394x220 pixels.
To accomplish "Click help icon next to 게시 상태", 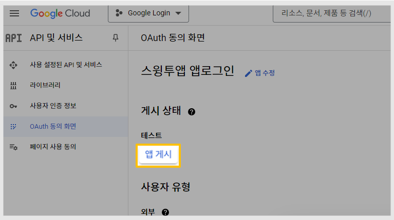I will coord(192,112).
